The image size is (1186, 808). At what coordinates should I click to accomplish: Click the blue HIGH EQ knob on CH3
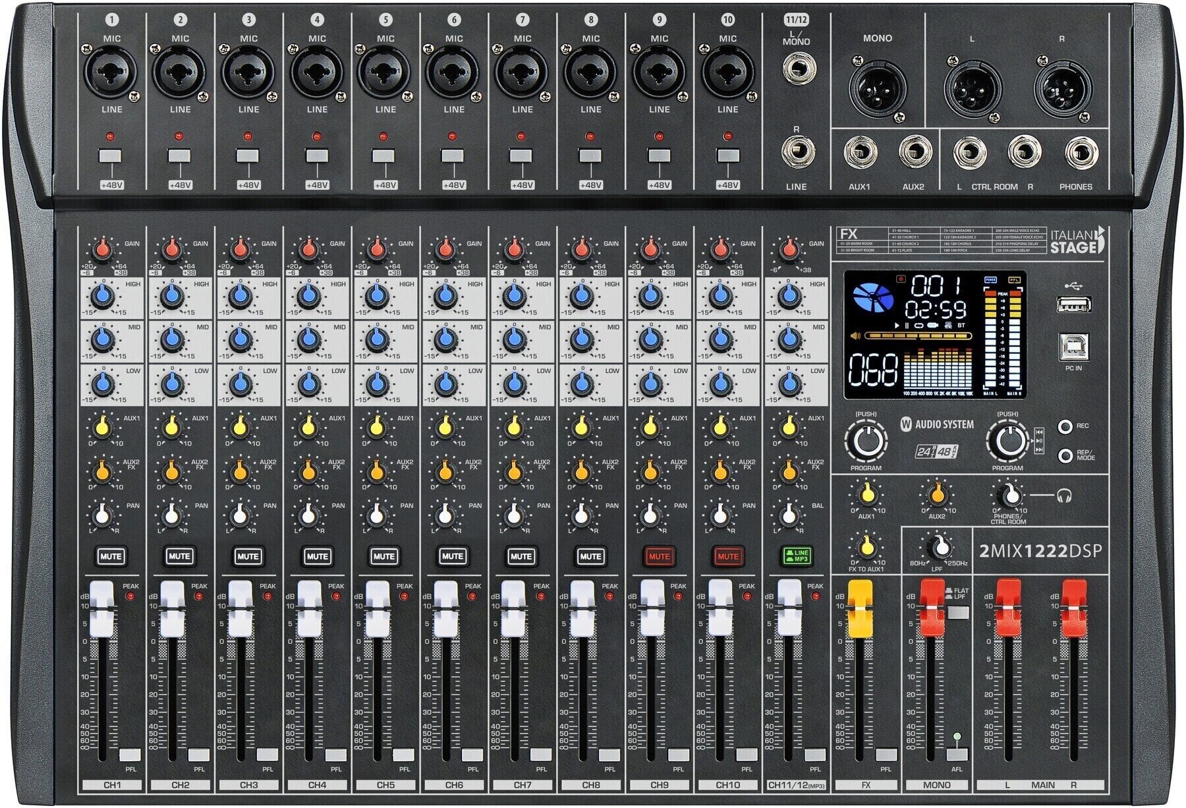click(240, 297)
